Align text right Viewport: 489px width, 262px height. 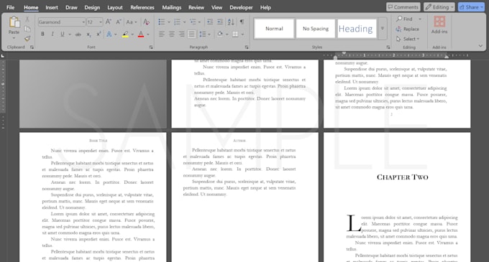pos(181,34)
